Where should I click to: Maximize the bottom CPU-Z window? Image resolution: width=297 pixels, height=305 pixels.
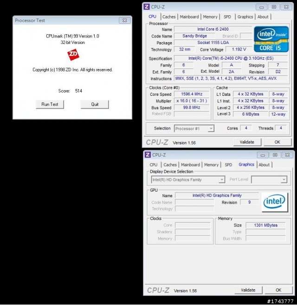275,155
